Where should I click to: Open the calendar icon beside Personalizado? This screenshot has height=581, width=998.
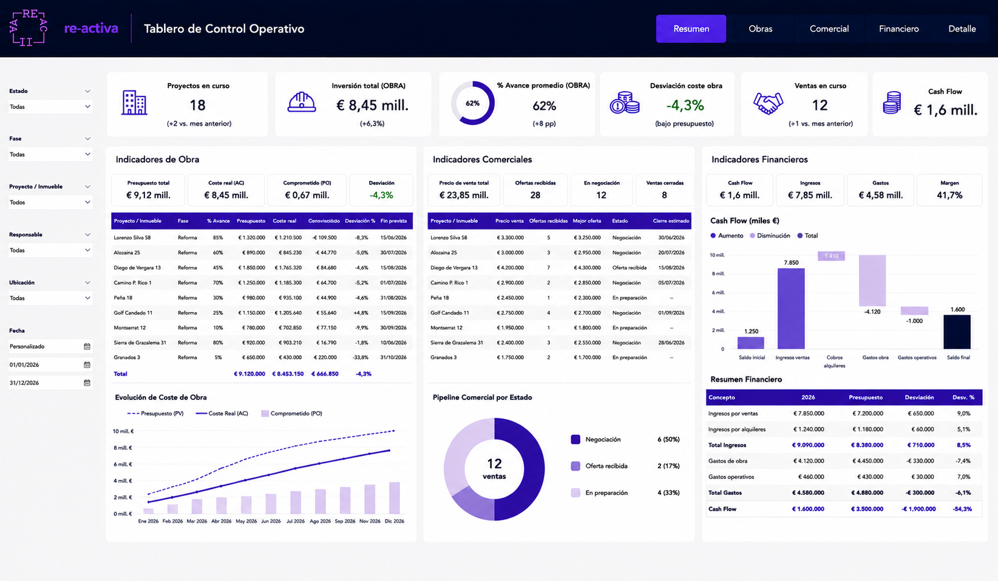tap(87, 347)
